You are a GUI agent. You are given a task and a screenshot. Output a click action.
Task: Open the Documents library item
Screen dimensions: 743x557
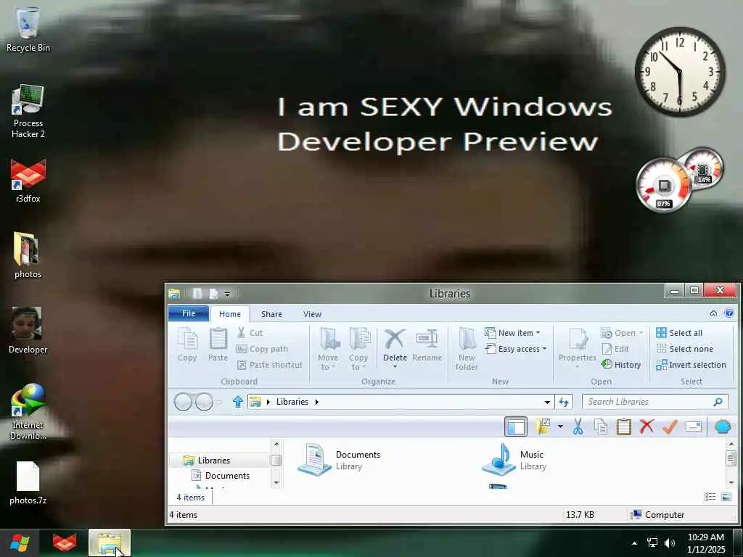coord(340,459)
